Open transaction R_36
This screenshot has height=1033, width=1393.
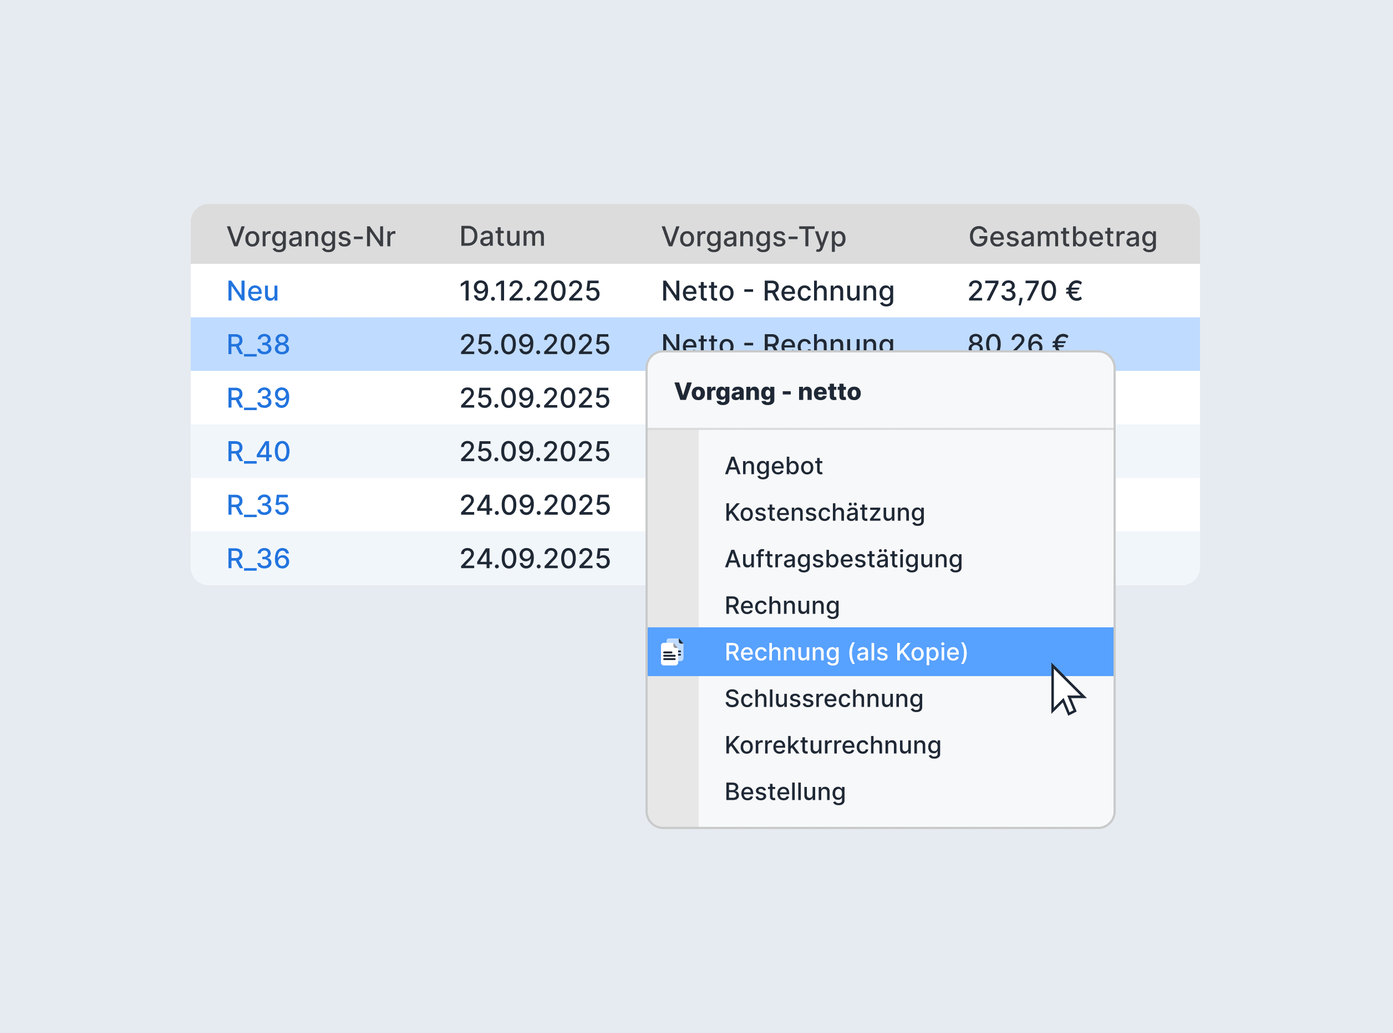[x=258, y=559]
